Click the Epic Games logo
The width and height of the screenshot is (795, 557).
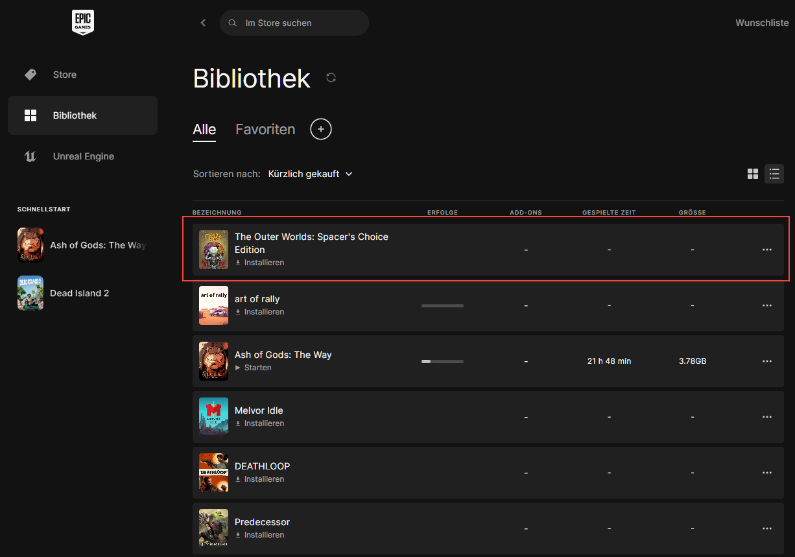point(82,23)
